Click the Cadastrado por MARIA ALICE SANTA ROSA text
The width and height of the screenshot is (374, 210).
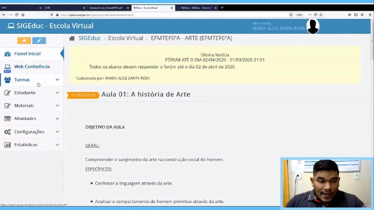point(113,78)
